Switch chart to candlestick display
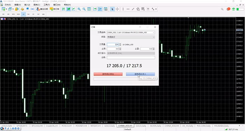This screenshot has height=131, width=245. (69, 9)
